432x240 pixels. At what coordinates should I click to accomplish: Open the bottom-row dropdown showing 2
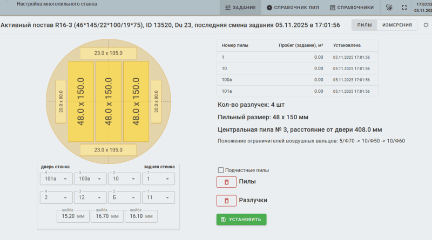[x=56, y=197]
